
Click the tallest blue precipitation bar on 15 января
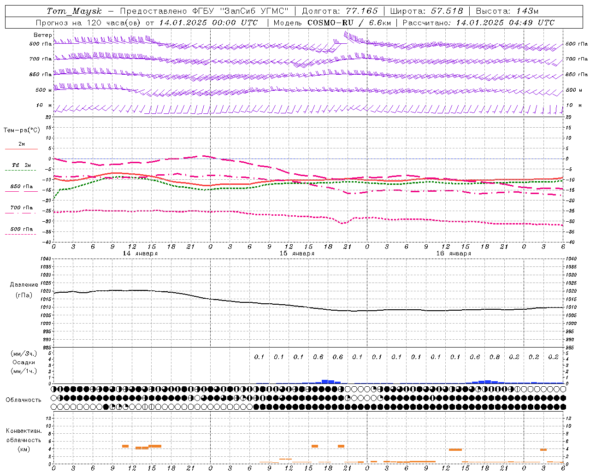point(324,381)
